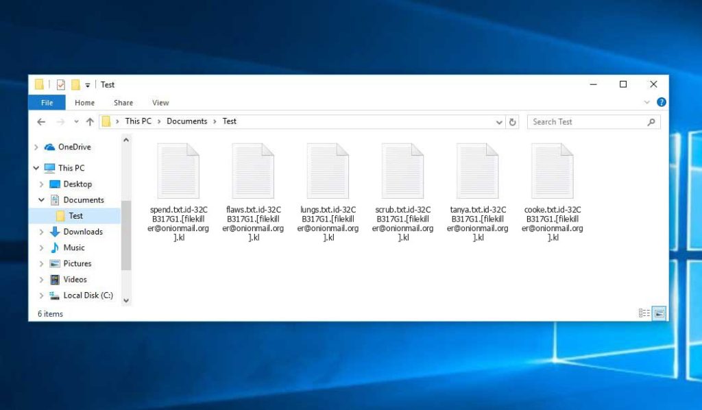
Task: Switch to details view in status bar
Action: coord(644,313)
